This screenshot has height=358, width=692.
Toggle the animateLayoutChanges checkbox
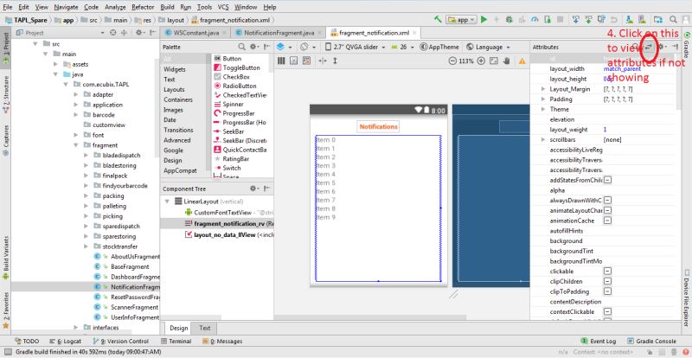coord(608,210)
